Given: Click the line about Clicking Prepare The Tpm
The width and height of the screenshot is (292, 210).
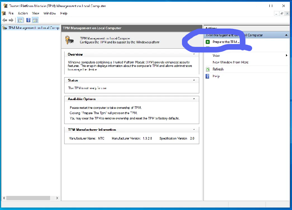Looking at the screenshot, I should 104,113.
